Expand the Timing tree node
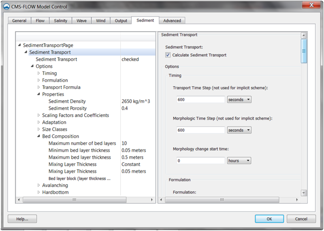 coord(38,73)
